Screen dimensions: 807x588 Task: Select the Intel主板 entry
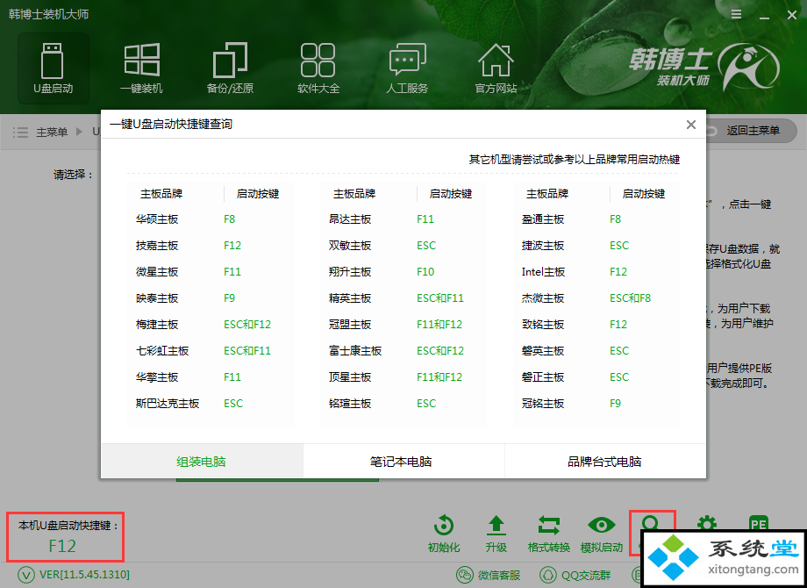pyautogui.click(x=543, y=272)
